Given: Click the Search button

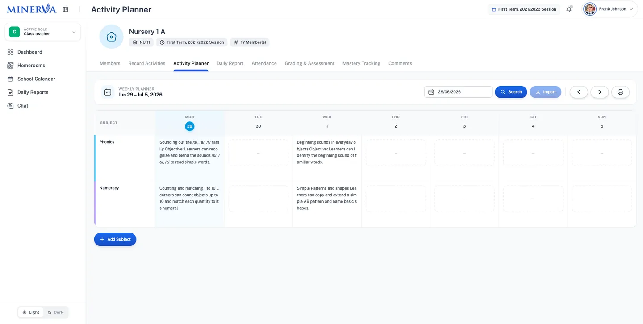Looking at the screenshot, I should coord(511,92).
